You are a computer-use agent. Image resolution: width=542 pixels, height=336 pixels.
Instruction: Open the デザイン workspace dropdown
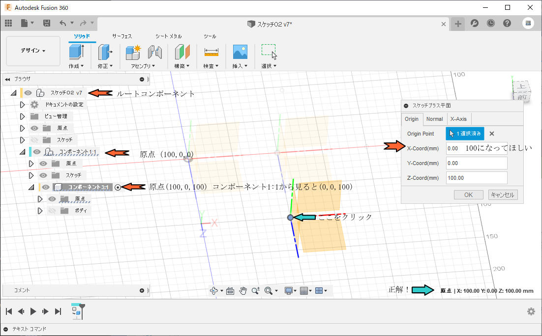pyautogui.click(x=33, y=51)
